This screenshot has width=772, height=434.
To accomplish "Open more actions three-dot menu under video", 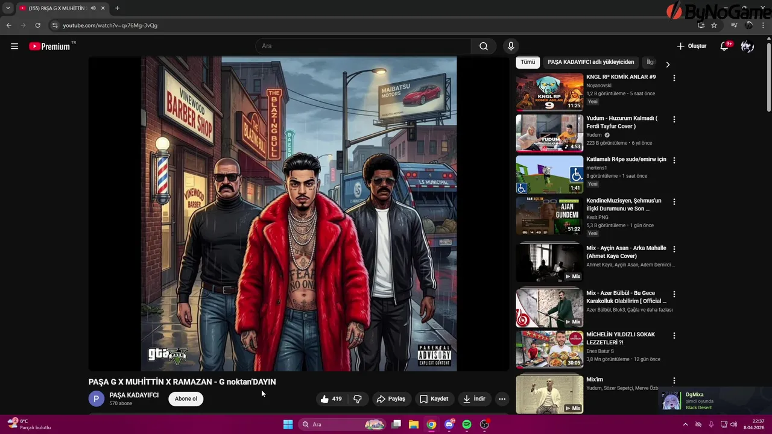I will click(x=502, y=398).
